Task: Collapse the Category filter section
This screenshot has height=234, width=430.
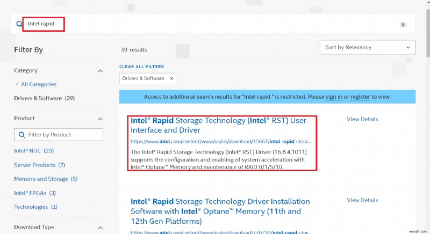Action: [x=101, y=71]
